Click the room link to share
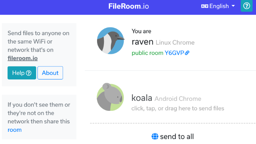This screenshot has width=256, height=144. coord(15,130)
